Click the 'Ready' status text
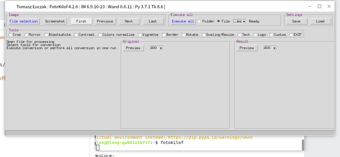 click(254, 21)
